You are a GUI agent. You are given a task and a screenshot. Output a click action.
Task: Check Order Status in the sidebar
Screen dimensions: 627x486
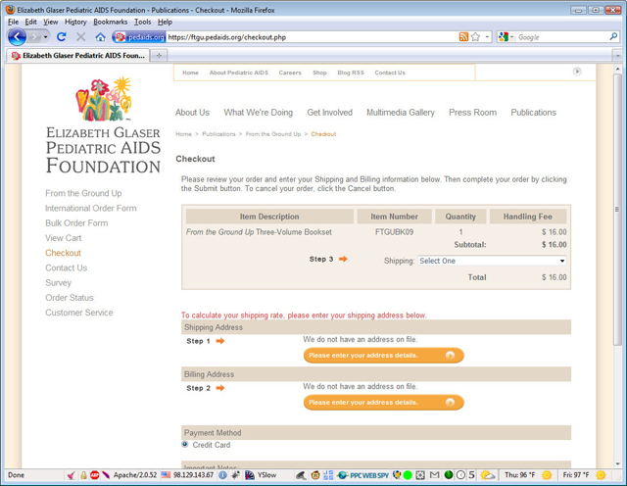pos(70,298)
